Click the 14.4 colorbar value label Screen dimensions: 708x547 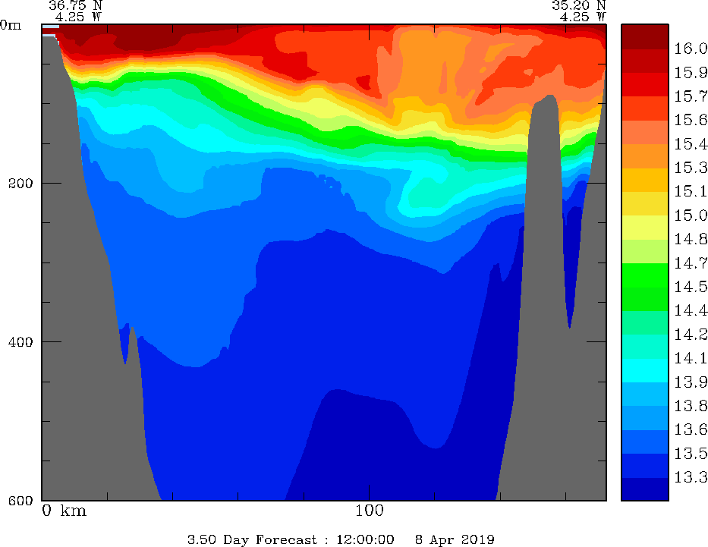click(x=691, y=310)
